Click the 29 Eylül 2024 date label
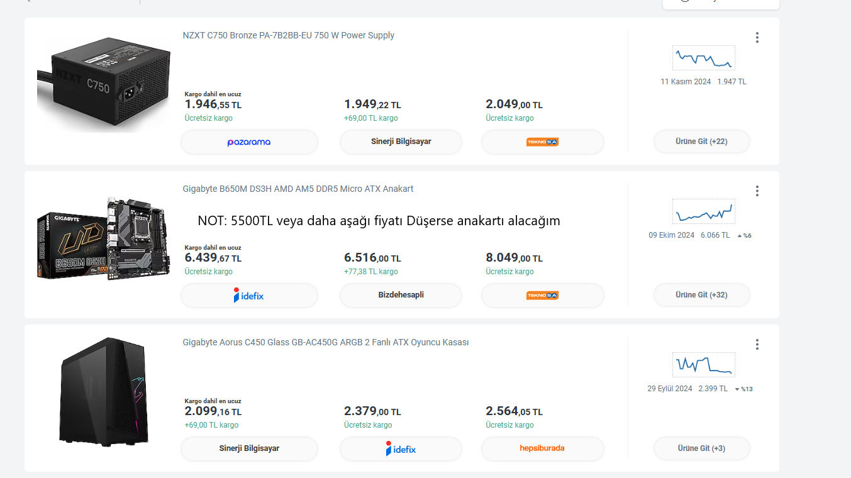Image resolution: width=851 pixels, height=478 pixels. pos(670,389)
